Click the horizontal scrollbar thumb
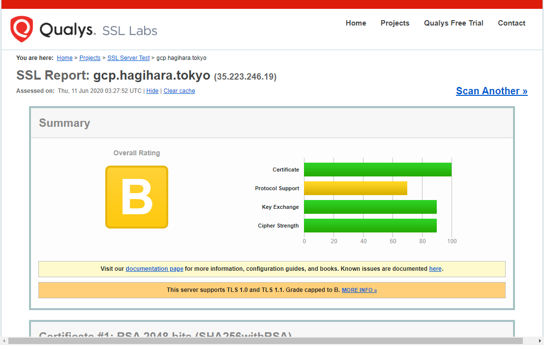Screen dimensions: 544x345 click(266, 341)
